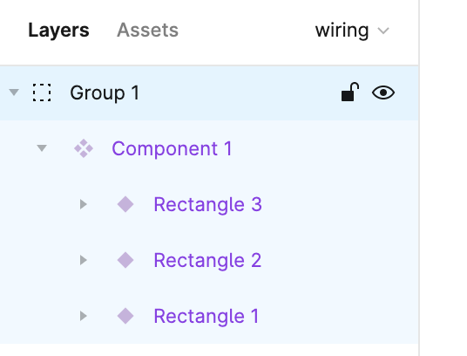This screenshot has height=356, width=467.
Task: Select the Layers tab
Action: (x=58, y=31)
